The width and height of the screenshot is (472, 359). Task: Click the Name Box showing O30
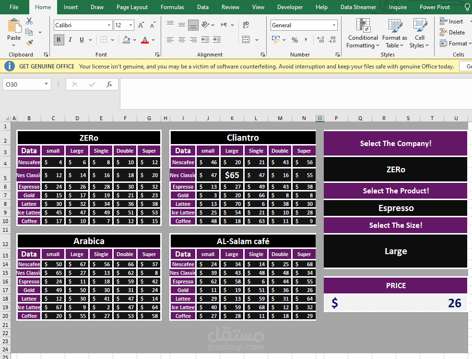click(x=23, y=84)
